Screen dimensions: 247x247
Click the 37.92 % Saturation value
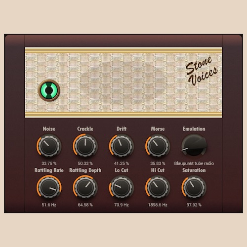coord(194,205)
